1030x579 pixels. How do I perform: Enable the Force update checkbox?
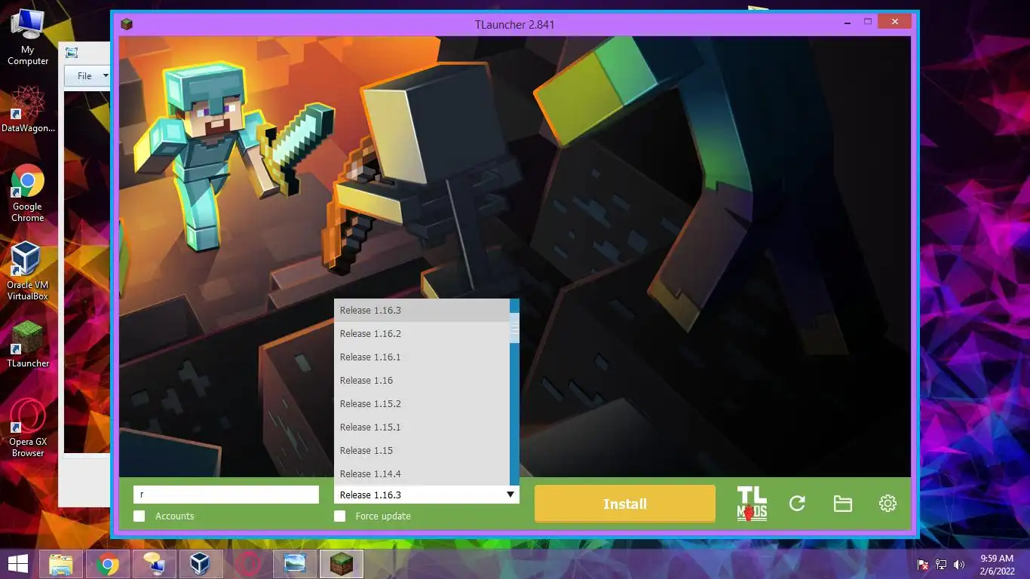coord(340,516)
